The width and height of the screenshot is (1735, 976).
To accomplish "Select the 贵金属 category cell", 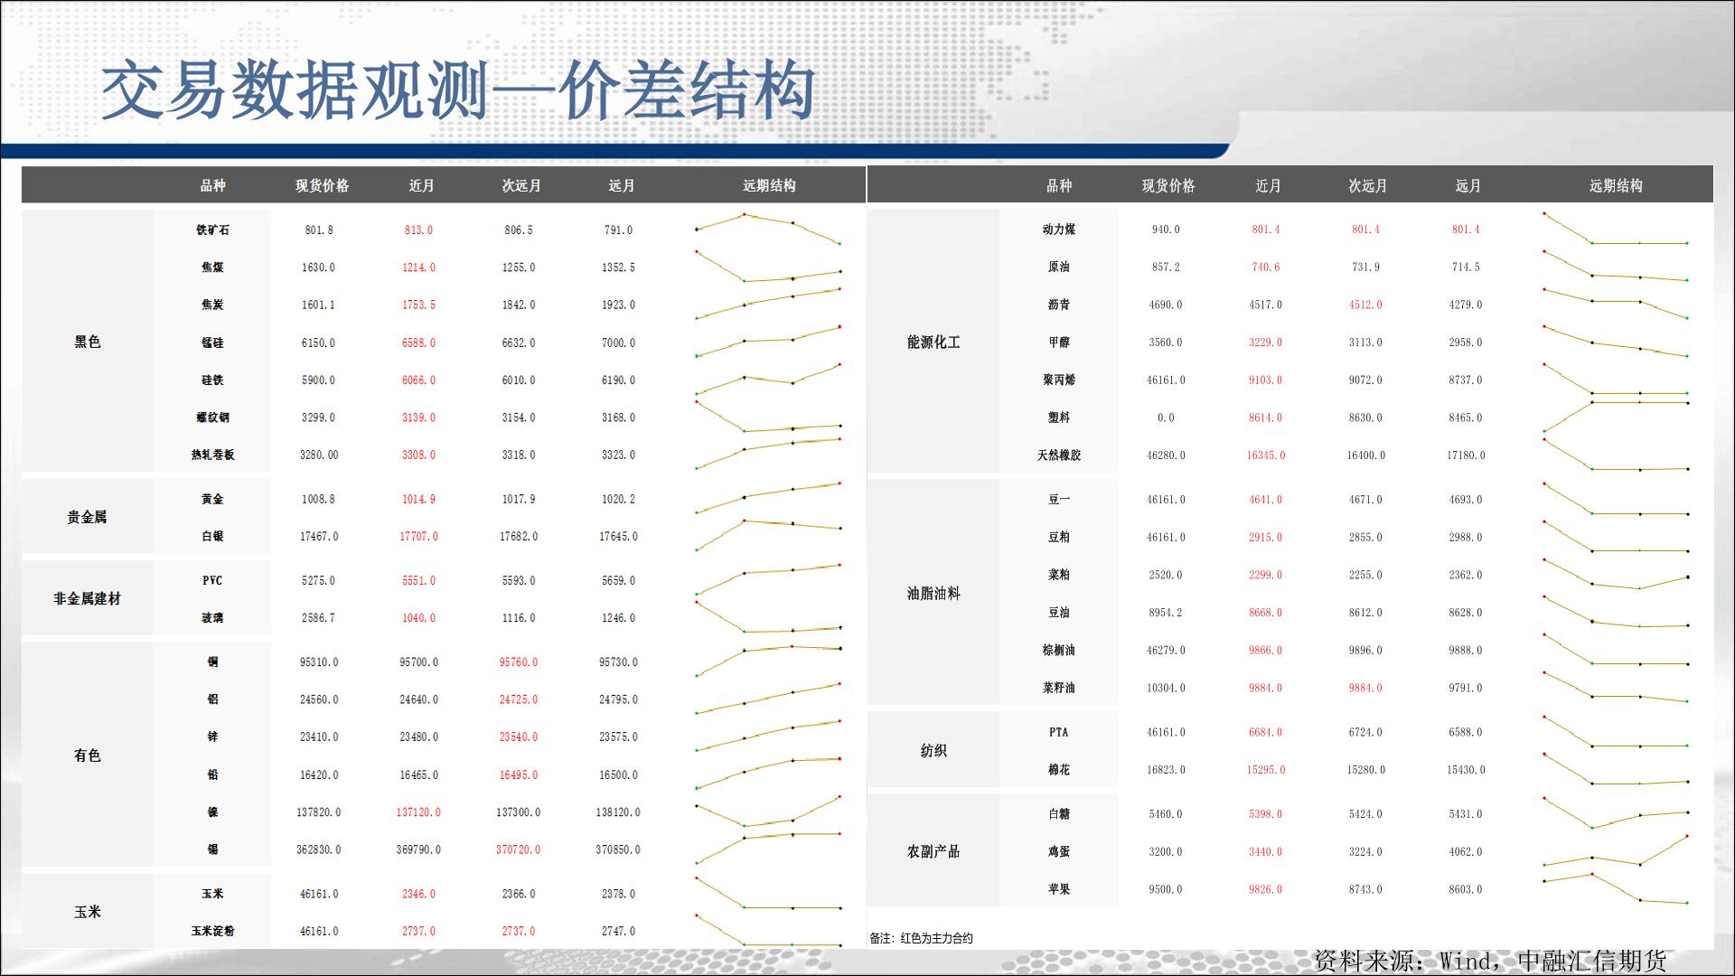I will 88,517.
